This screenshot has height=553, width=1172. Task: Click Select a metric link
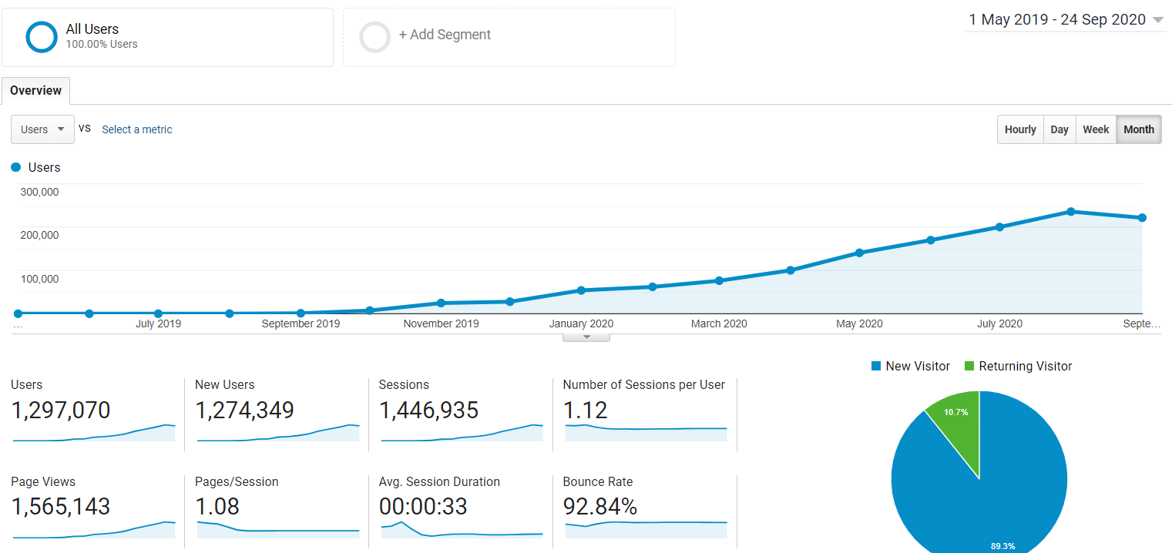137,129
